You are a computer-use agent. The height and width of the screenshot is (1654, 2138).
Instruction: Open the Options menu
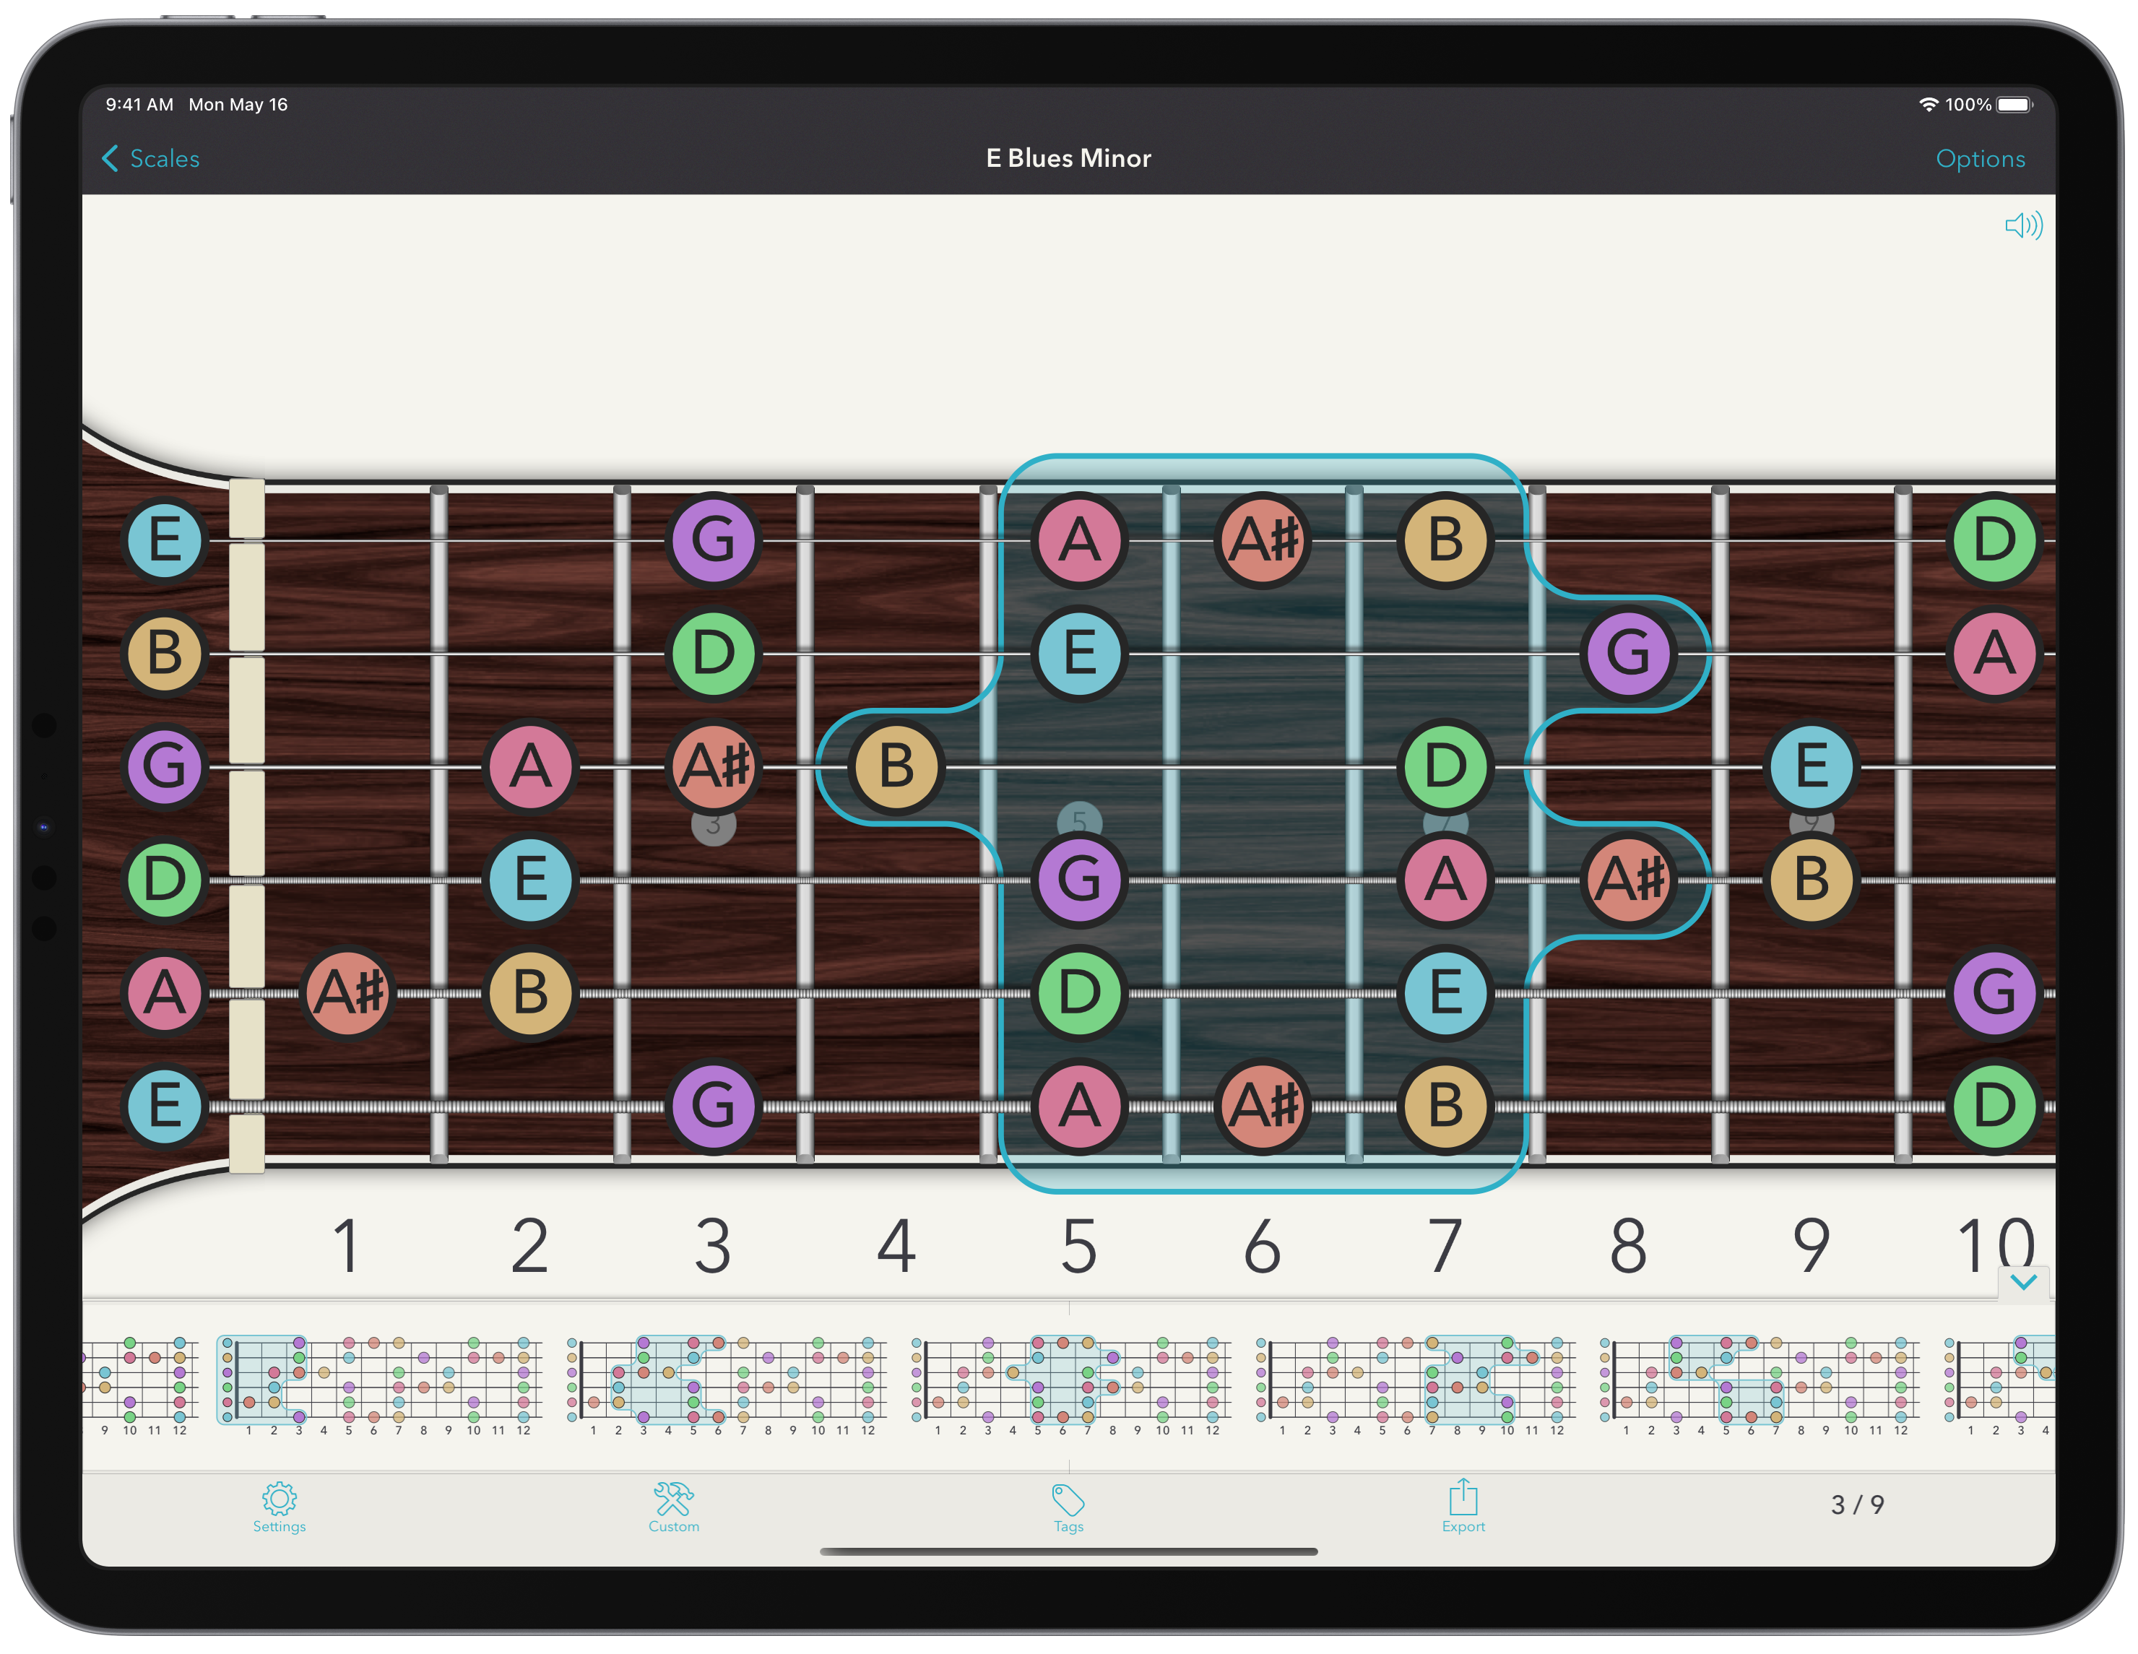[x=1981, y=157]
